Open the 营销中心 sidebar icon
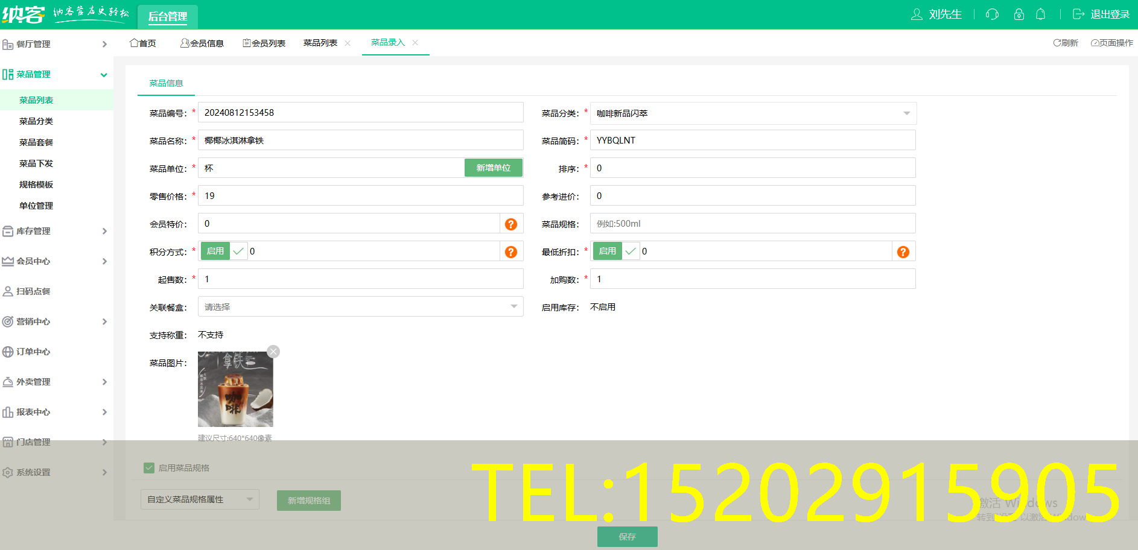Image resolution: width=1138 pixels, height=550 pixels. point(8,321)
